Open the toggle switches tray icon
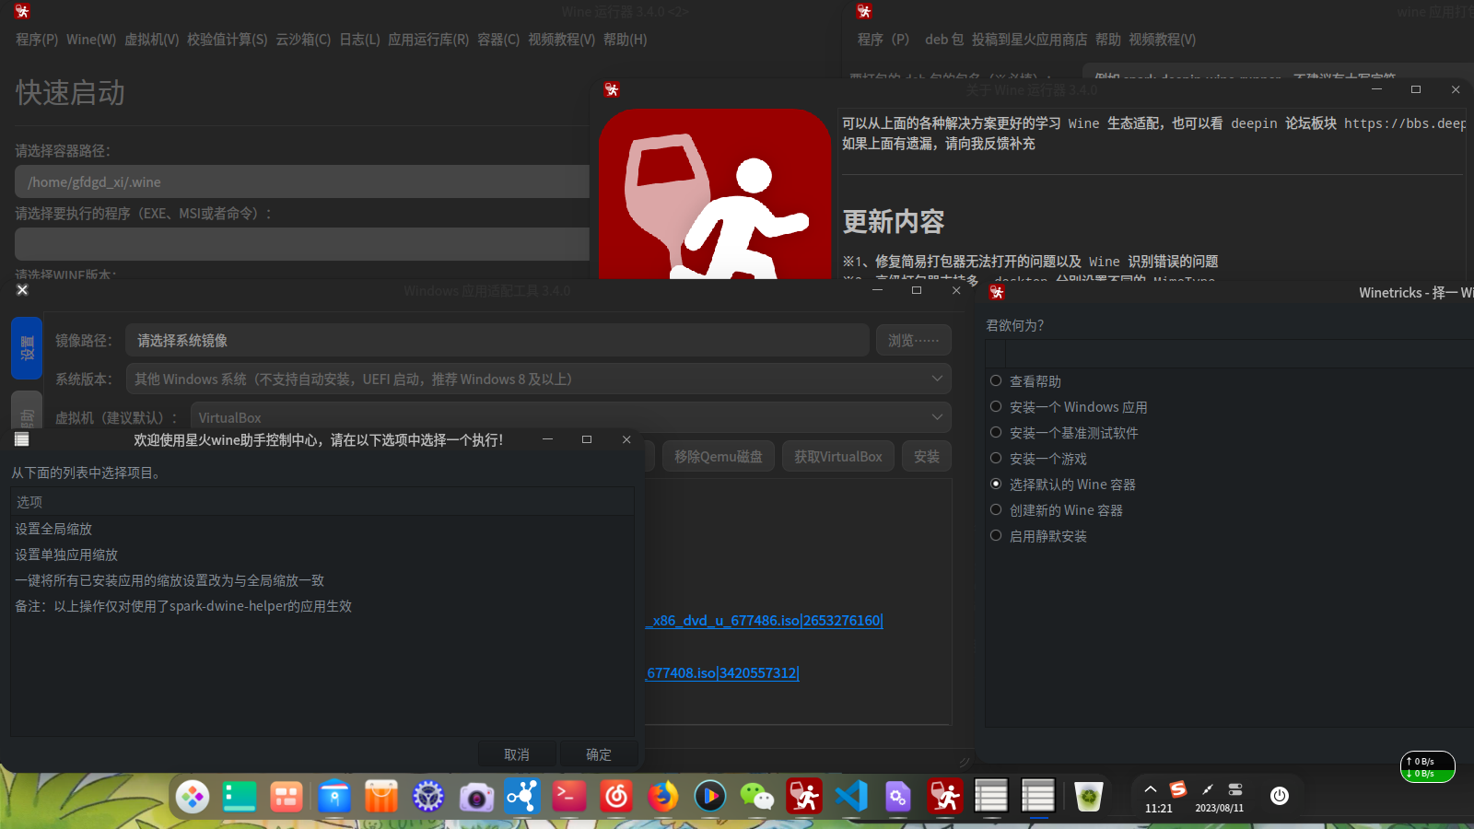 pyautogui.click(x=1235, y=789)
